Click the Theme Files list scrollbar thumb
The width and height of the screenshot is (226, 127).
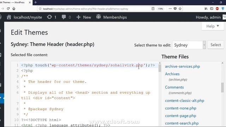pos(222,87)
